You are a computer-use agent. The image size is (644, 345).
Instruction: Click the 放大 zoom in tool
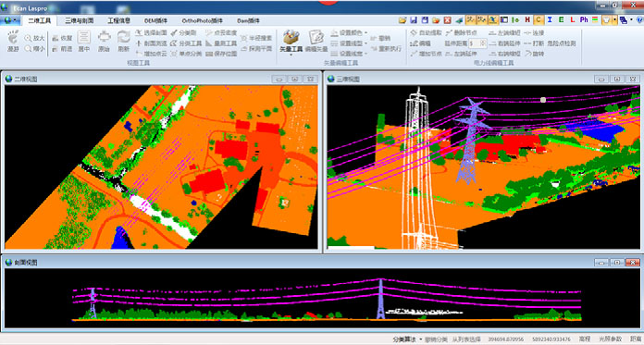coord(34,38)
